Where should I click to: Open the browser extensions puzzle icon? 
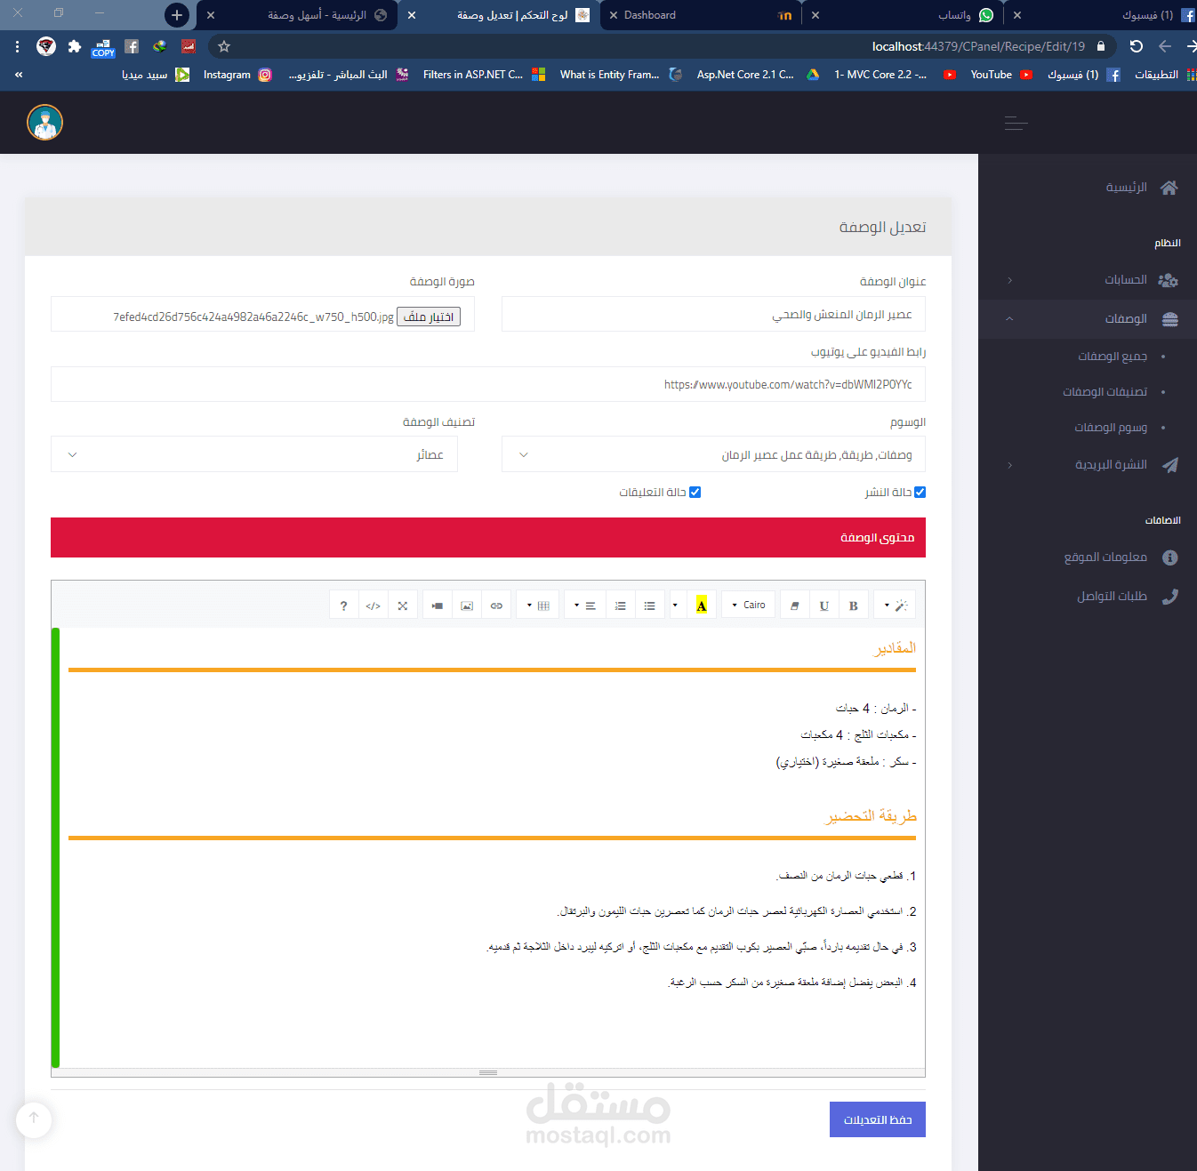(x=75, y=46)
